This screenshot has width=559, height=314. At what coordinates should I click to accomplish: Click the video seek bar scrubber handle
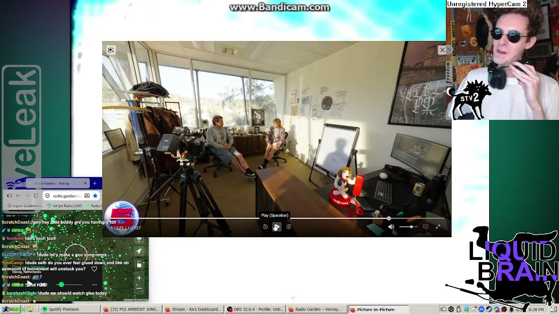tap(389, 218)
